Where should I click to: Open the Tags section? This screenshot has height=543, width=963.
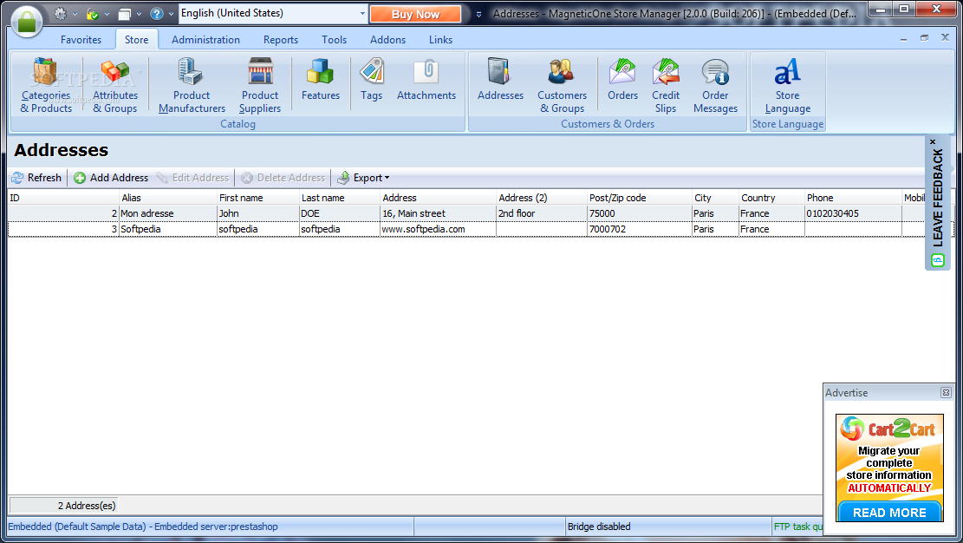pos(372,80)
